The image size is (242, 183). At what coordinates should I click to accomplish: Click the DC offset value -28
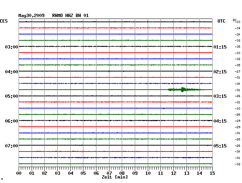point(238,139)
